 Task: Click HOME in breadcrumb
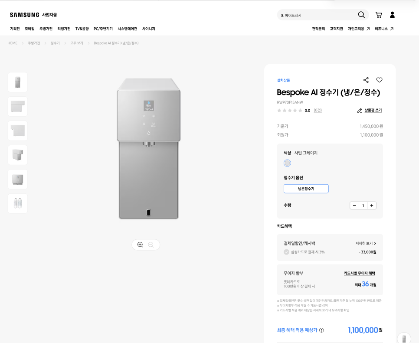click(12, 43)
